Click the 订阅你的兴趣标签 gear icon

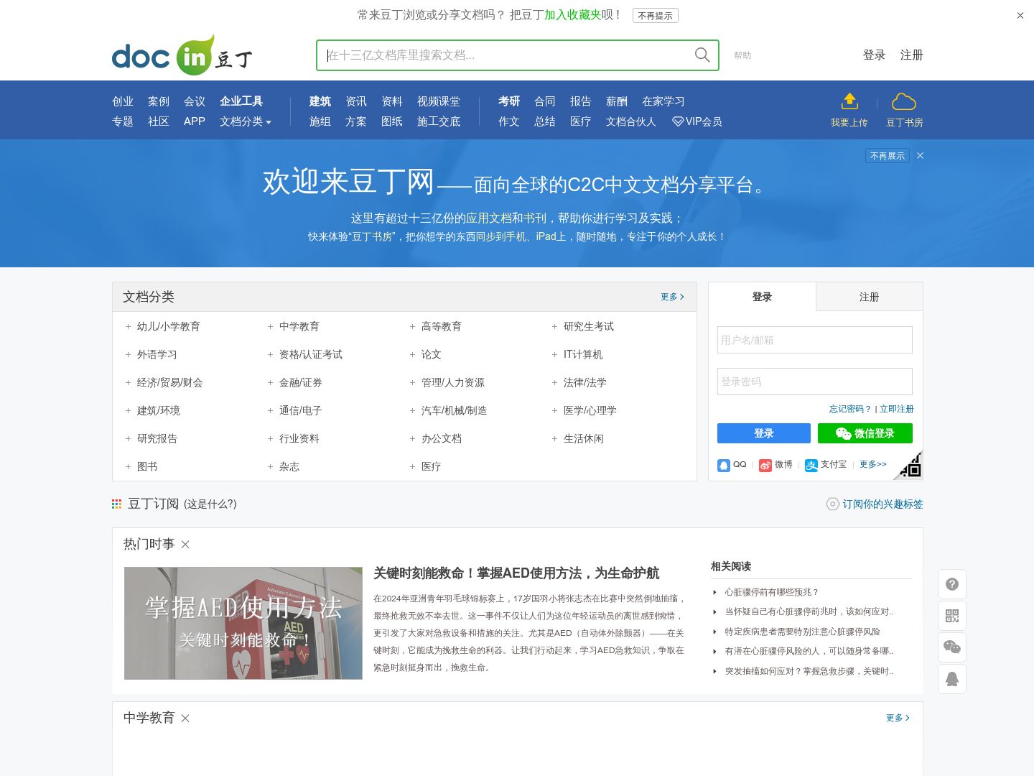coord(832,504)
